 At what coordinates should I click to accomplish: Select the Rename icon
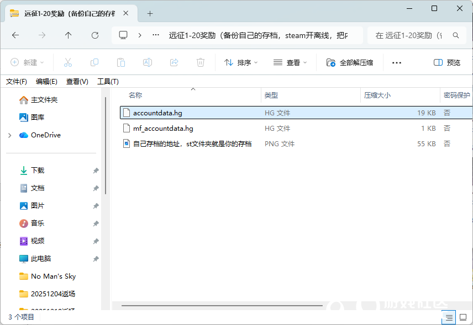click(x=148, y=62)
